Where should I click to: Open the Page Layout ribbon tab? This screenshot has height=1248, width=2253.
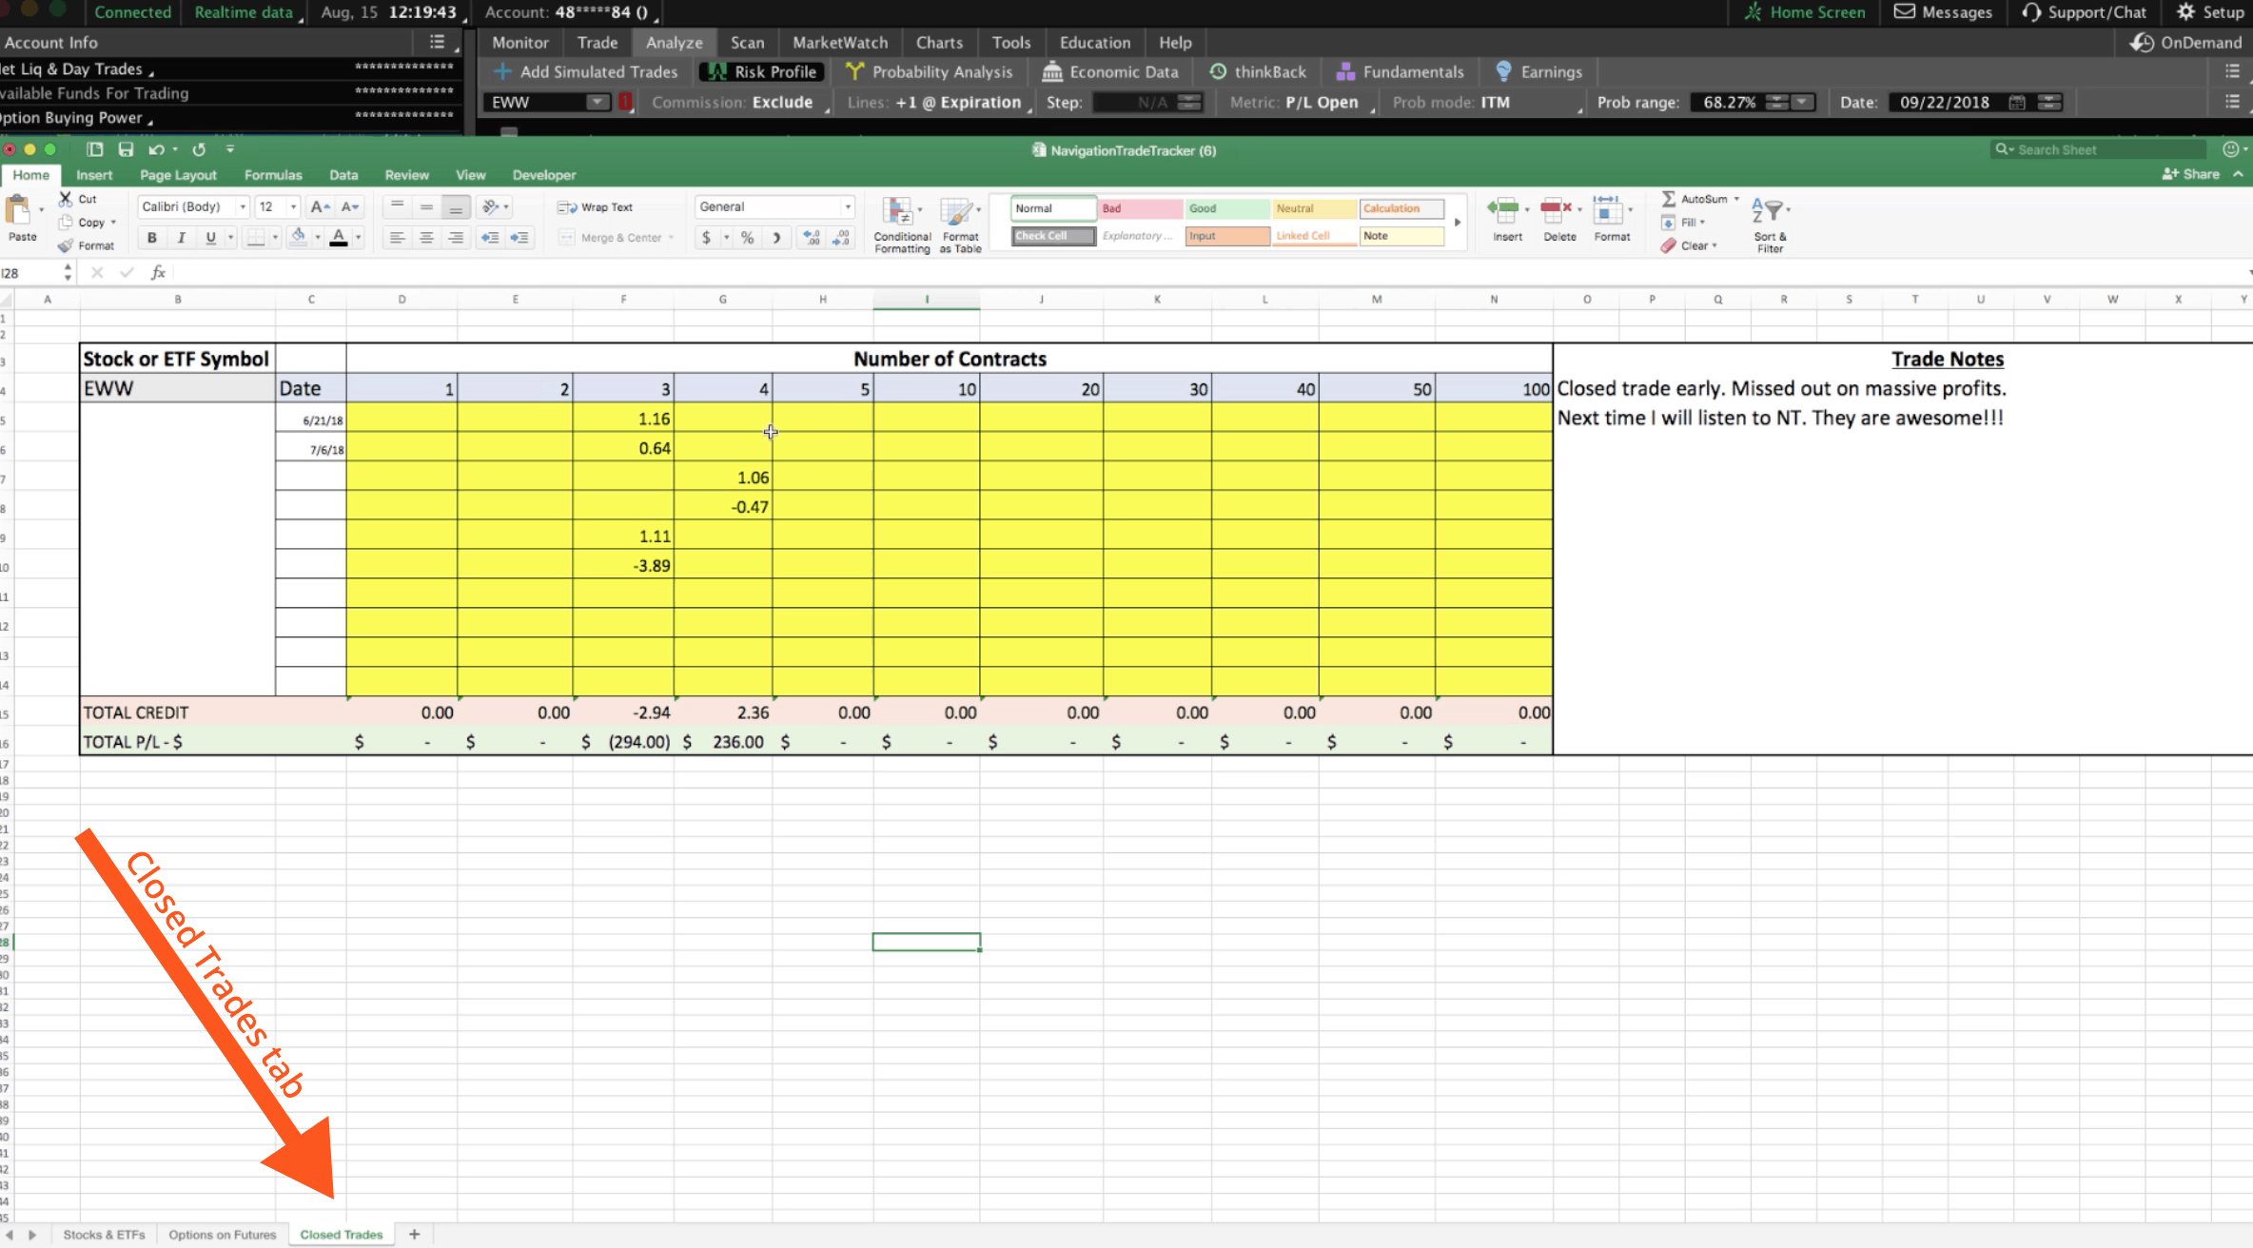(178, 175)
